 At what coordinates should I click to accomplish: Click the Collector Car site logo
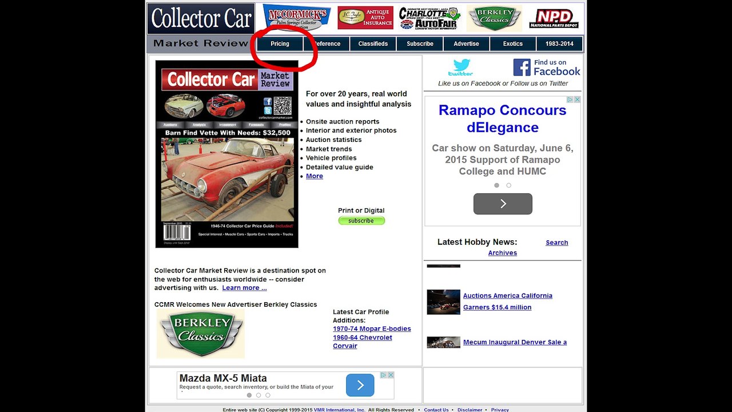click(201, 19)
